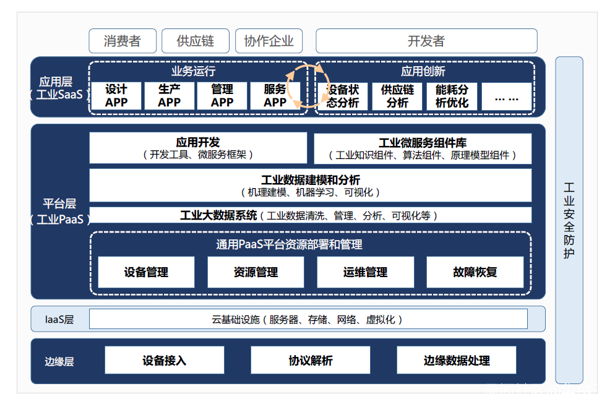Select the 服务 APP block
615x407 pixels.
(275, 96)
